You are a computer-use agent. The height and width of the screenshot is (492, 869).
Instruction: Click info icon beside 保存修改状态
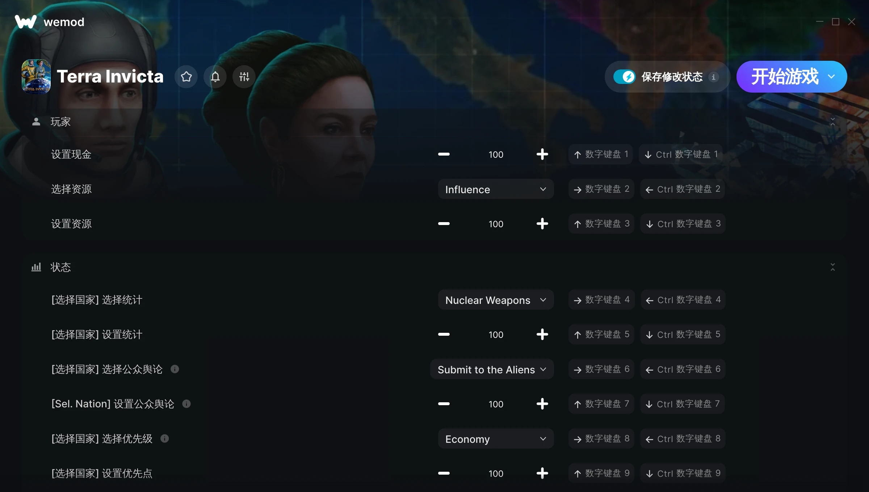pos(713,77)
